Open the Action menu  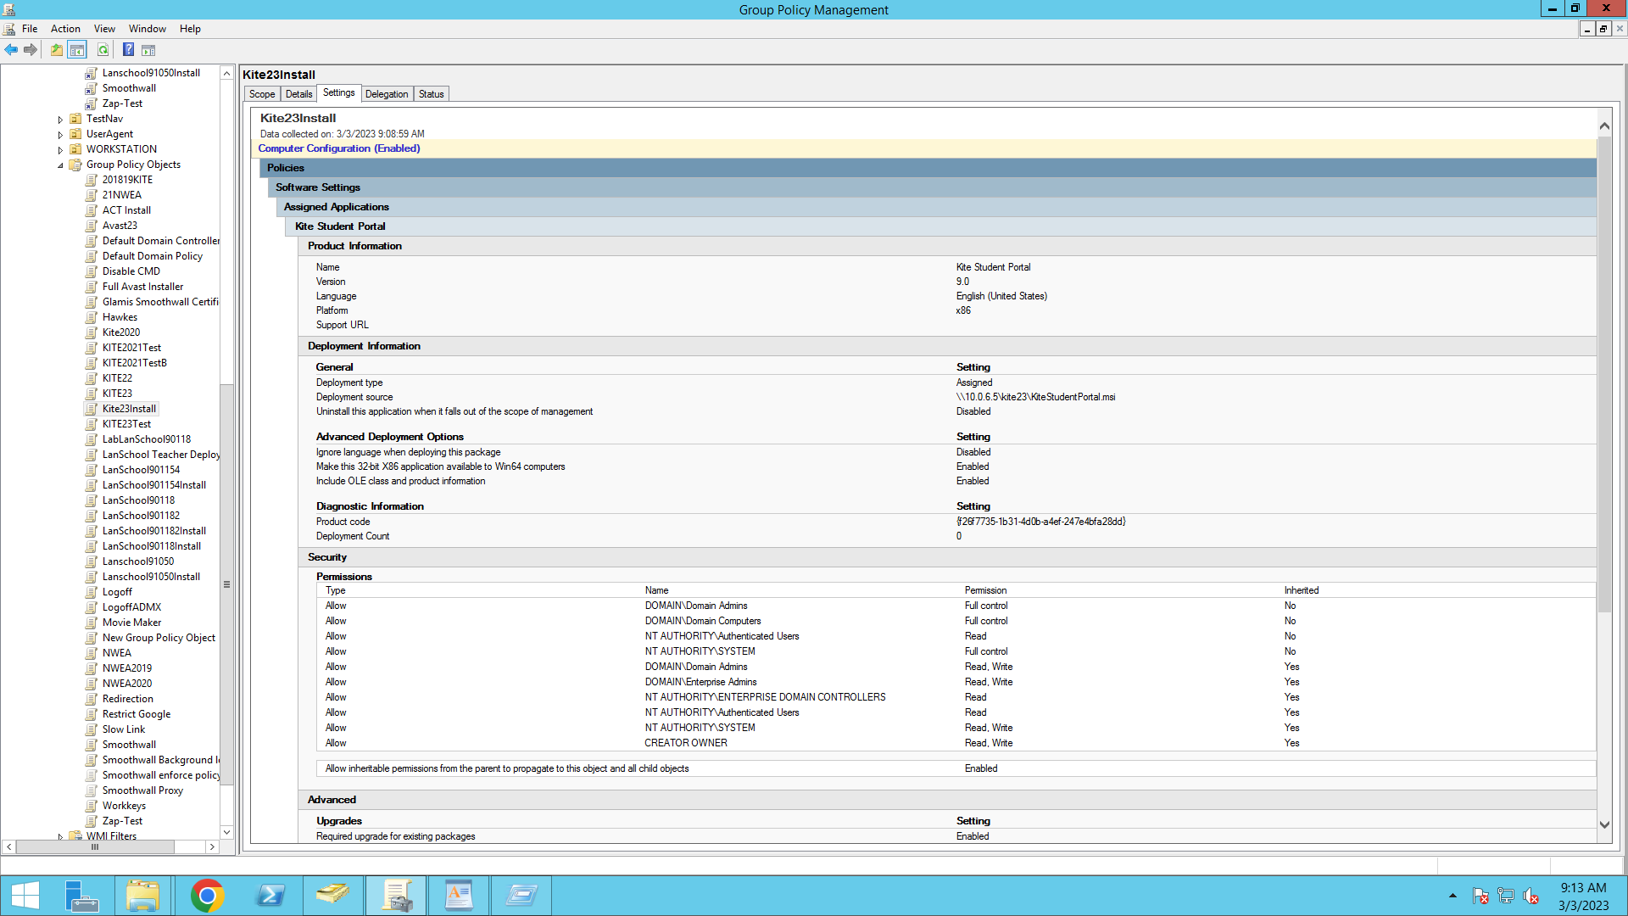point(65,29)
